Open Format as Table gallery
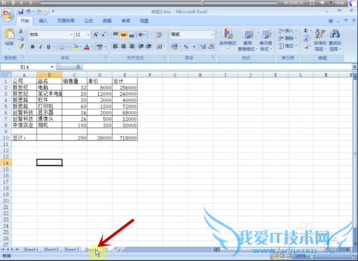 click(x=248, y=39)
